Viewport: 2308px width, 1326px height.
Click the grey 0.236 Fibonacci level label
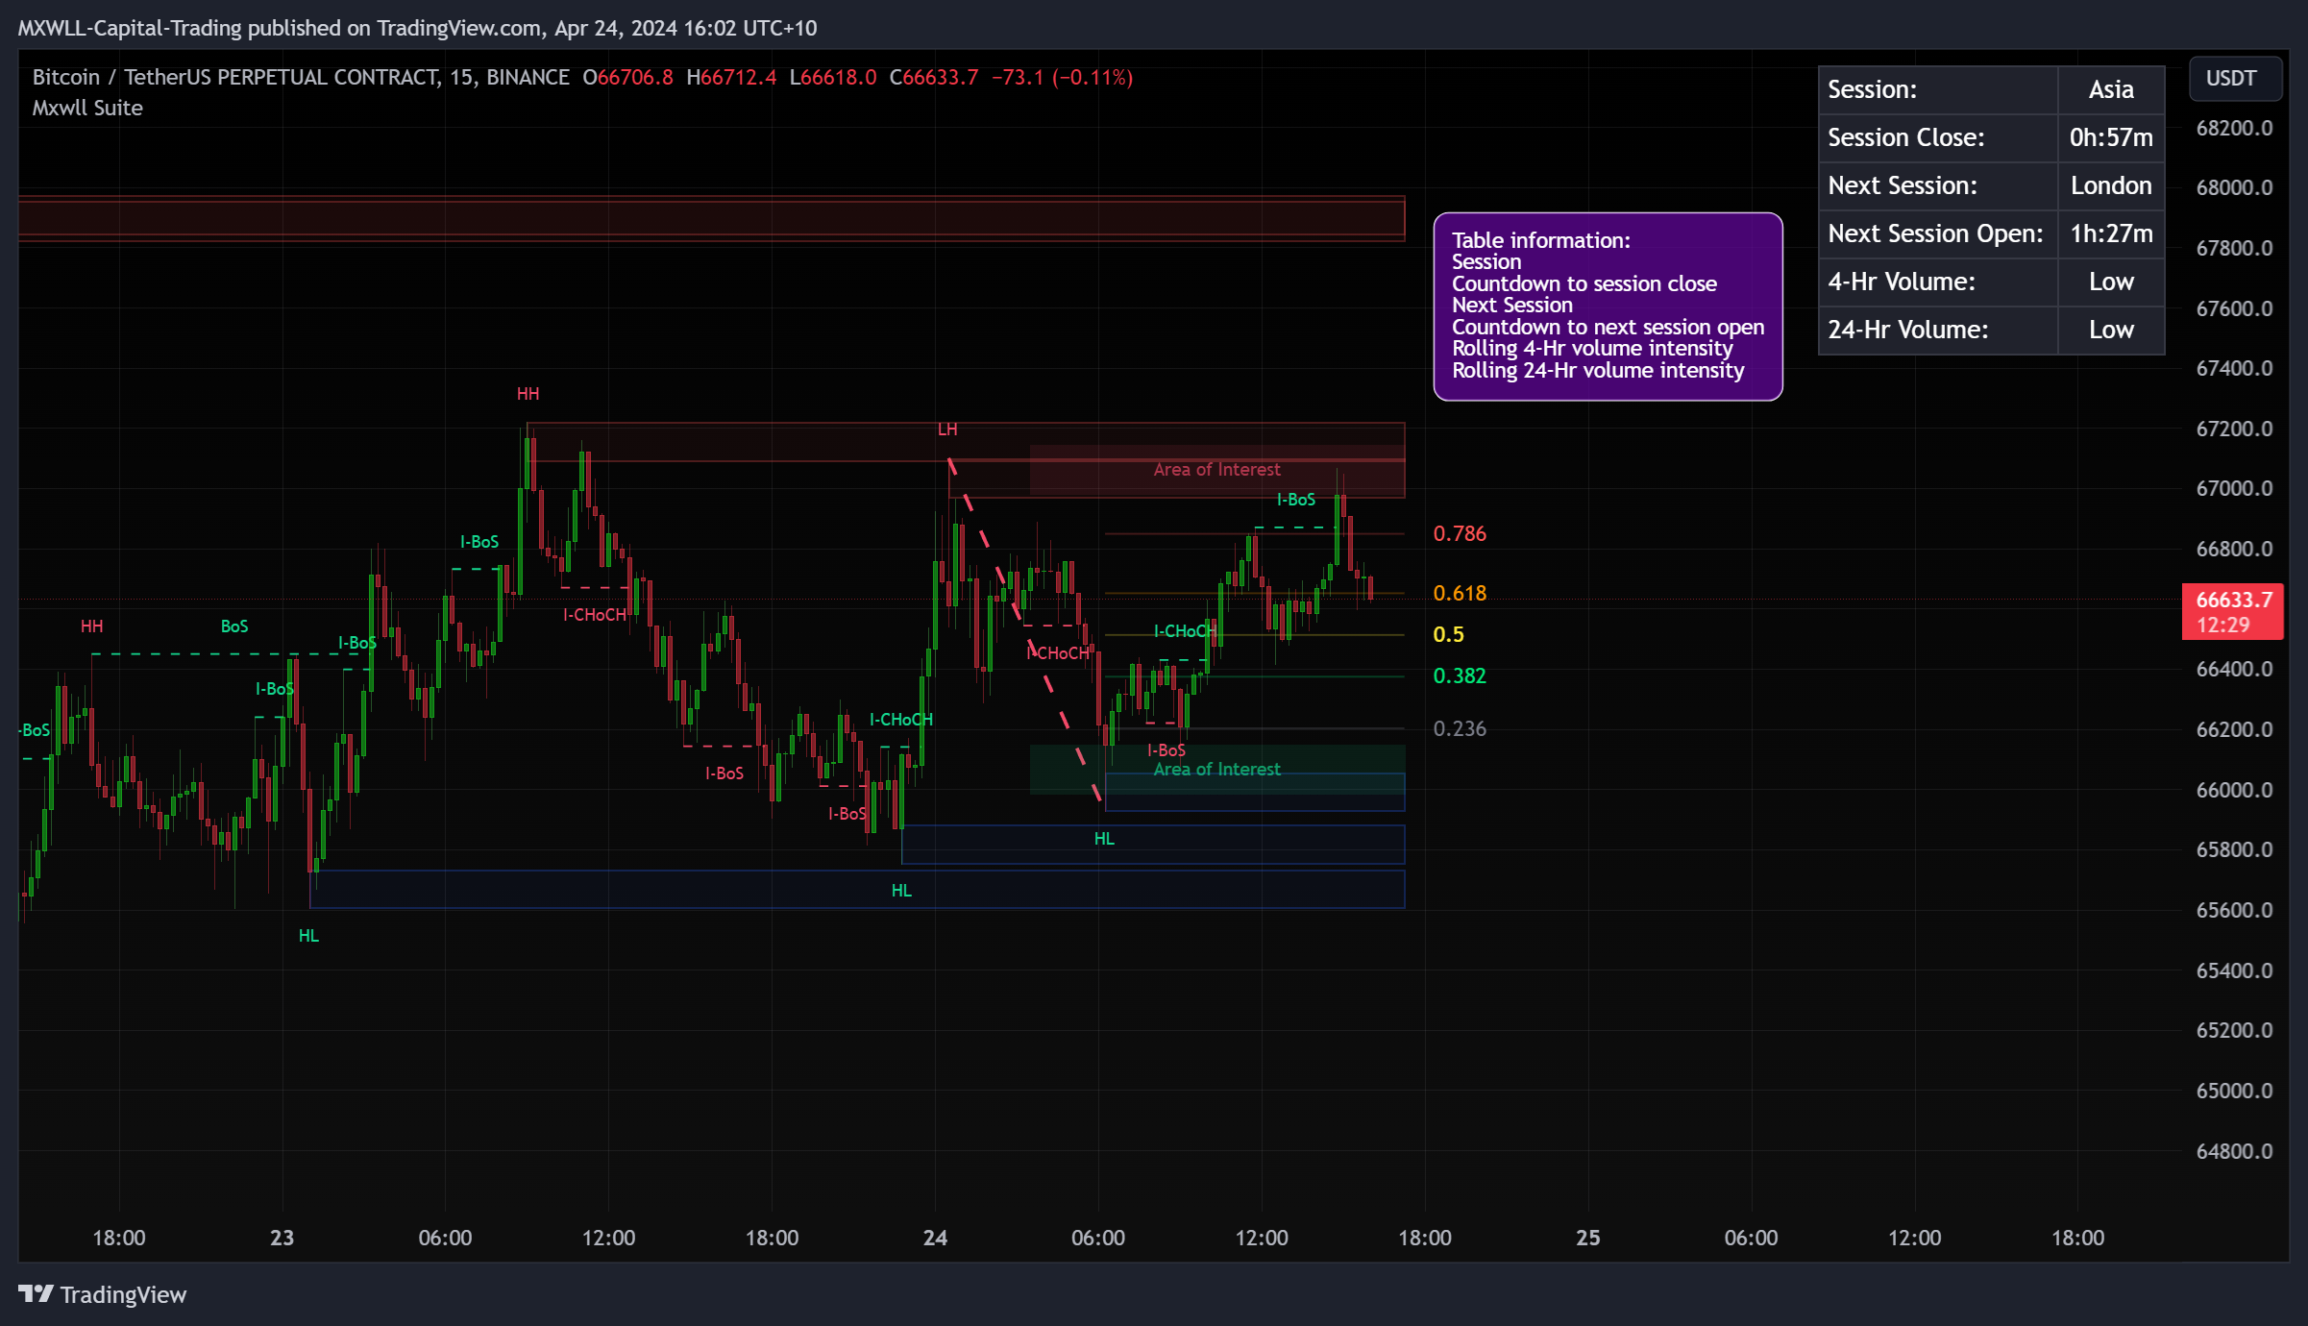pyautogui.click(x=1460, y=728)
